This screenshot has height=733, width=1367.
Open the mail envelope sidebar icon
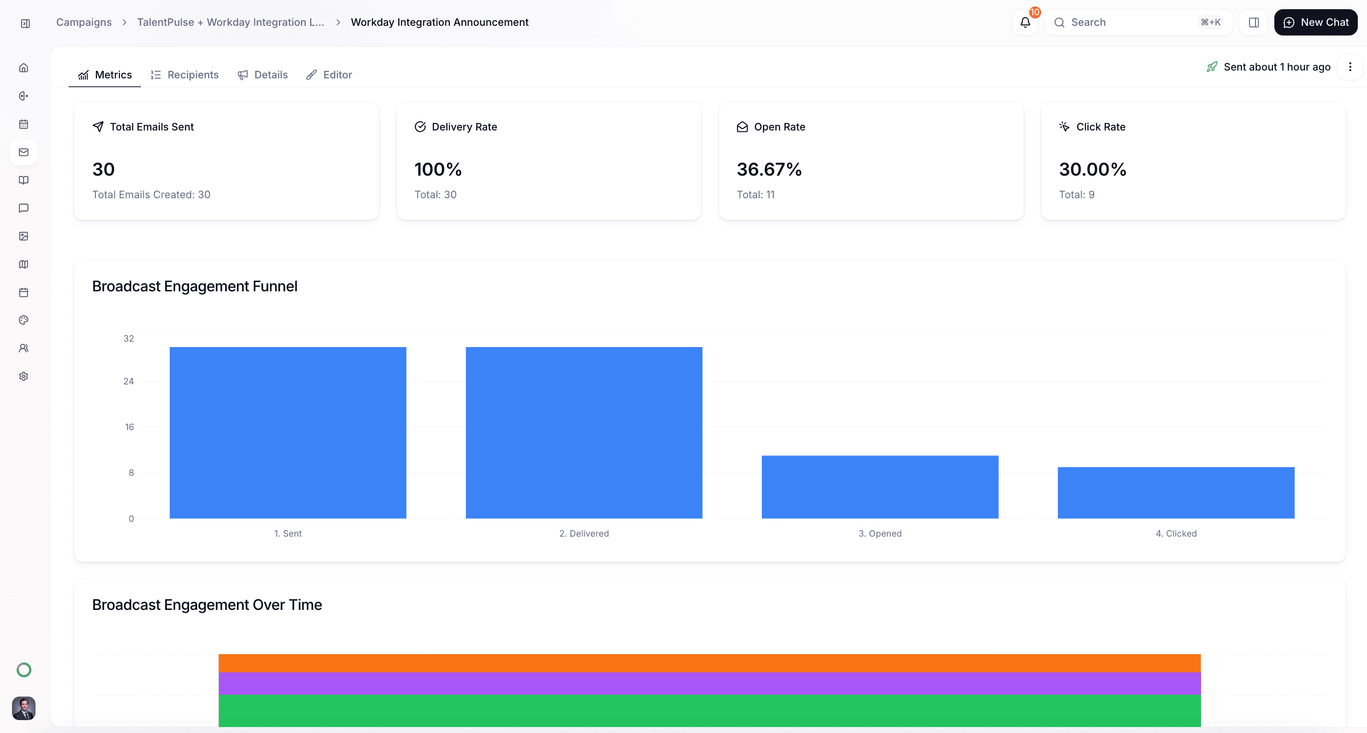pos(24,152)
